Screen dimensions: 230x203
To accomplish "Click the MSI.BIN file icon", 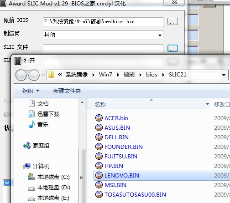I will coord(99,185).
